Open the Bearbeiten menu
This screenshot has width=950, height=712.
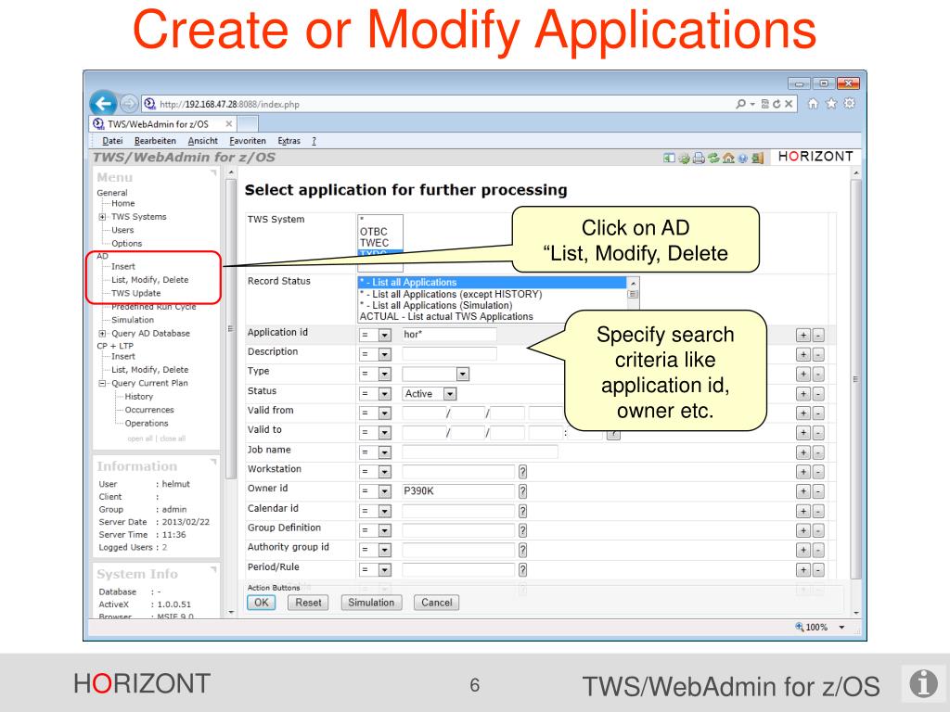[x=155, y=141]
